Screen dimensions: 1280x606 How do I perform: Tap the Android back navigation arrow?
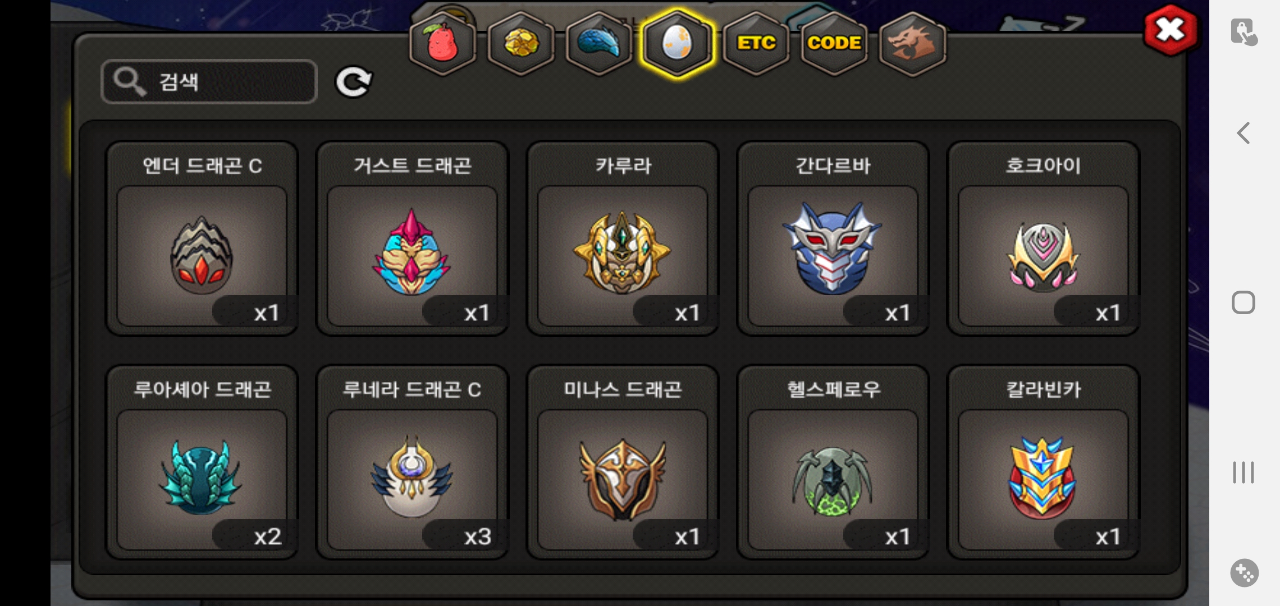coord(1243,134)
